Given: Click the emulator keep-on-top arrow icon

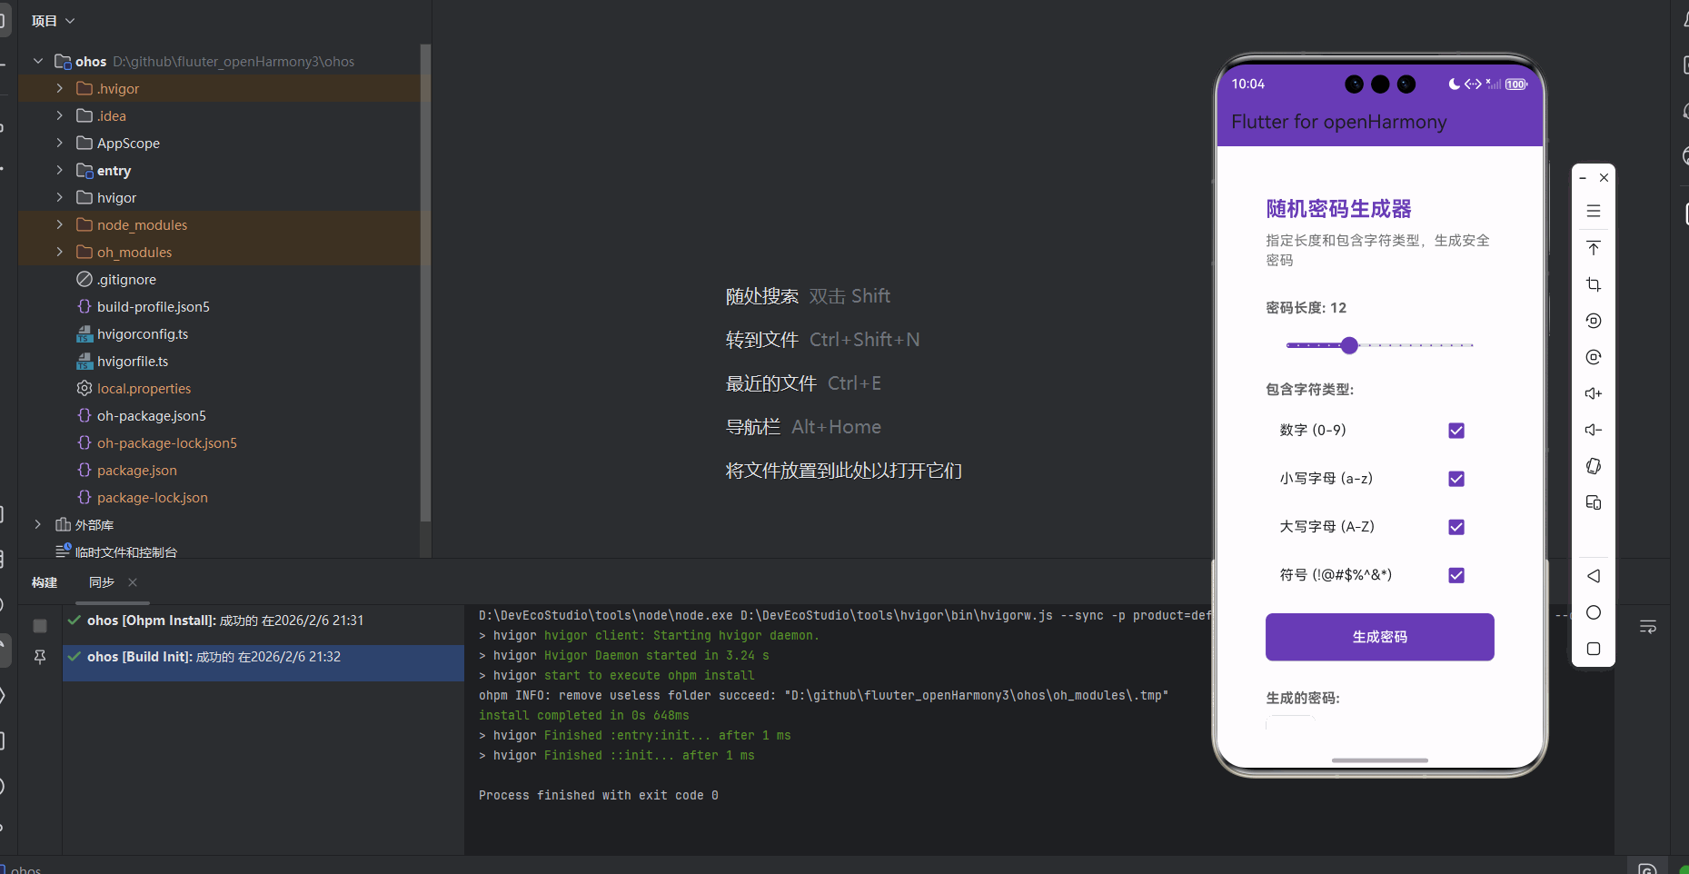Looking at the screenshot, I should (x=1593, y=248).
